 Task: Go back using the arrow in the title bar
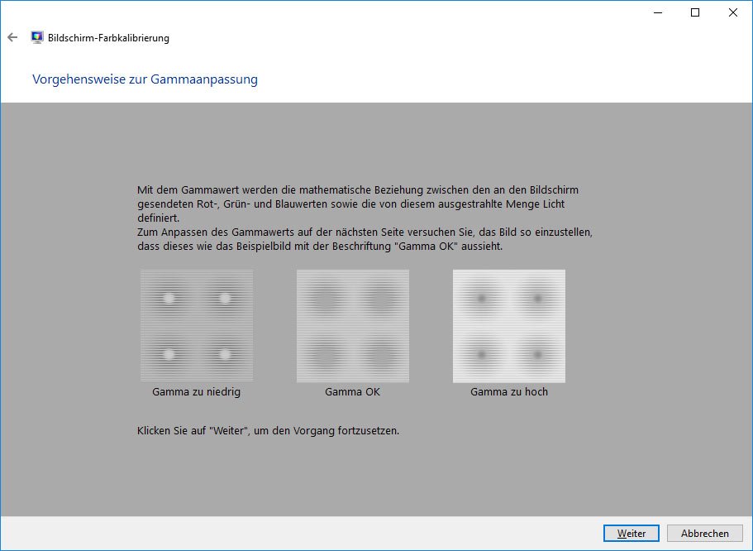coord(12,37)
